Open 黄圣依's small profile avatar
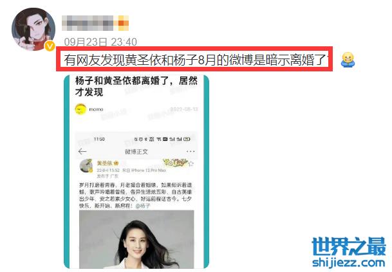The height and width of the screenshot is (272, 392). tap(86, 166)
